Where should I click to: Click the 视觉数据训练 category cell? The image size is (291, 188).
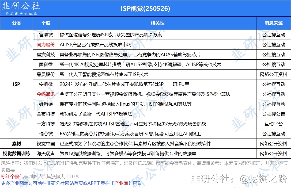(17, 154)
